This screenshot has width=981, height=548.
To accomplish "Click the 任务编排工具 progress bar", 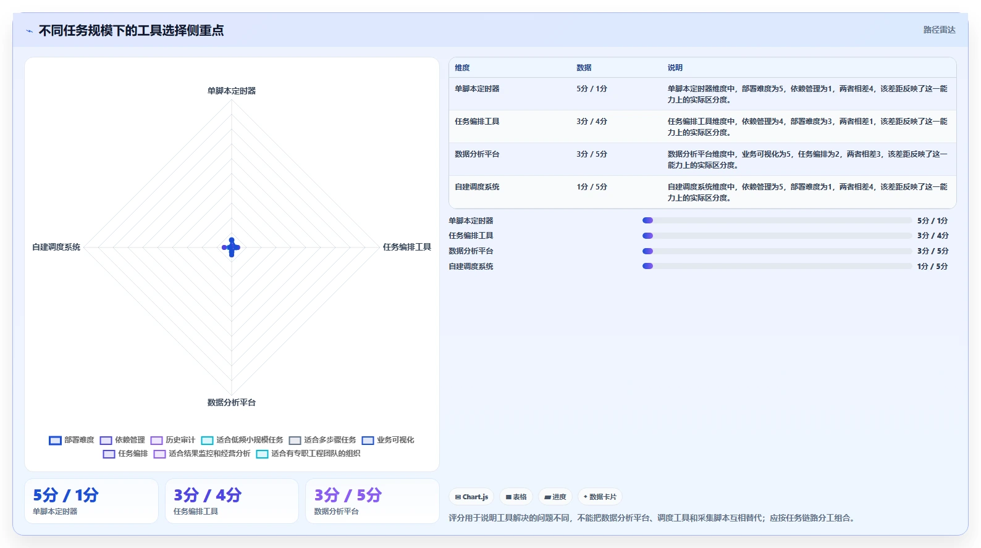I will (x=777, y=236).
